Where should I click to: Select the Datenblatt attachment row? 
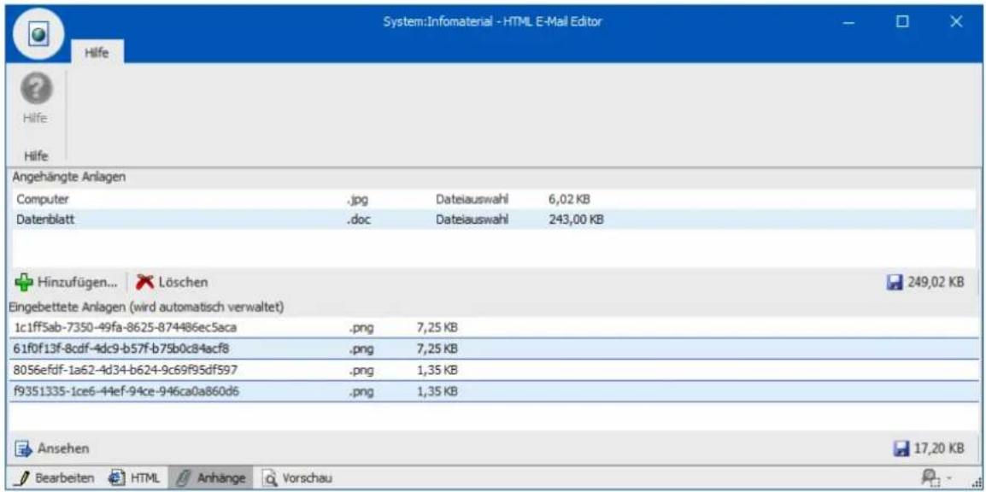click(493, 220)
